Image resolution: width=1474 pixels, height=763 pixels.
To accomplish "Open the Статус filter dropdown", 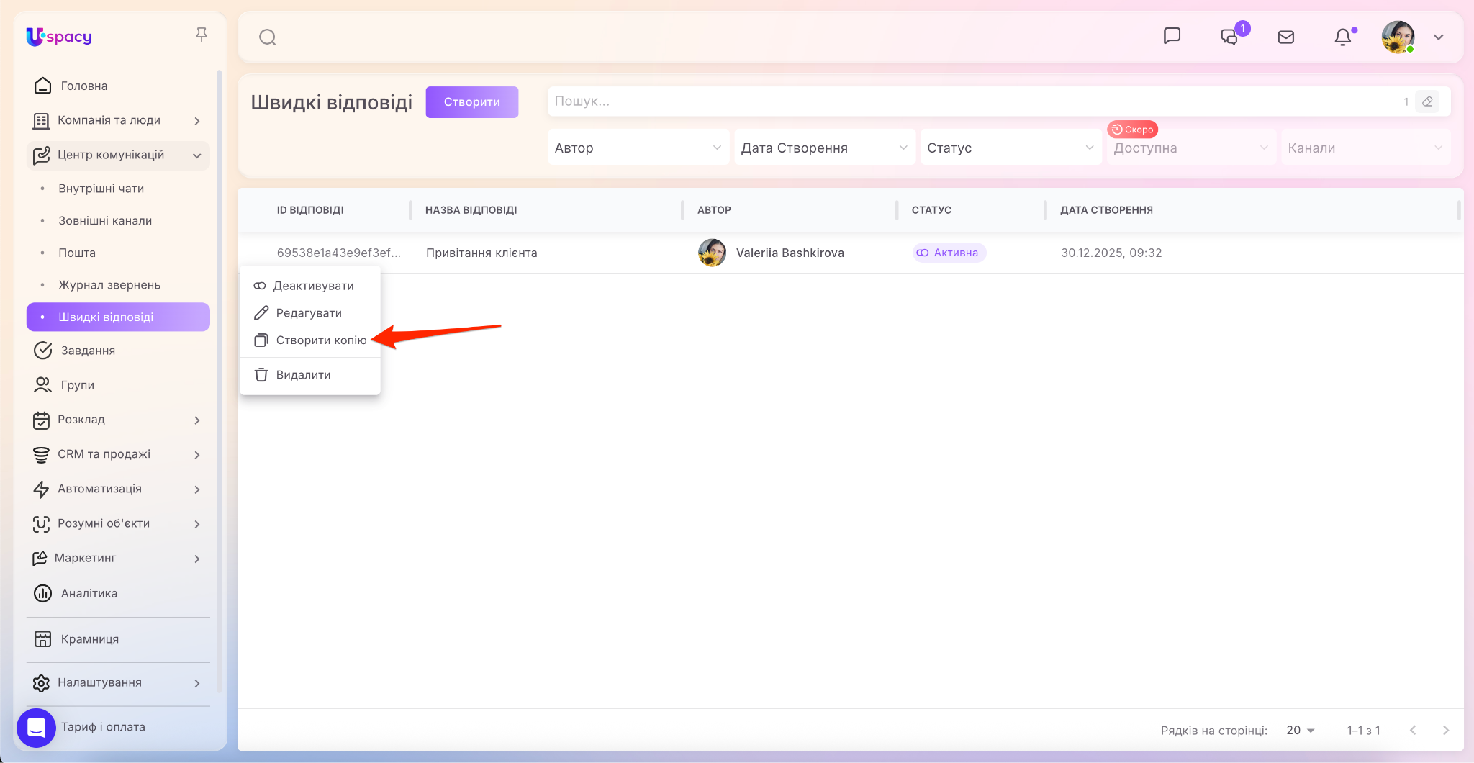I will click(x=1010, y=148).
